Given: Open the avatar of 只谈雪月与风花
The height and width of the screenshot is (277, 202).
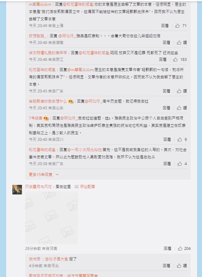Looking at the screenshot, I should click(17, 190).
